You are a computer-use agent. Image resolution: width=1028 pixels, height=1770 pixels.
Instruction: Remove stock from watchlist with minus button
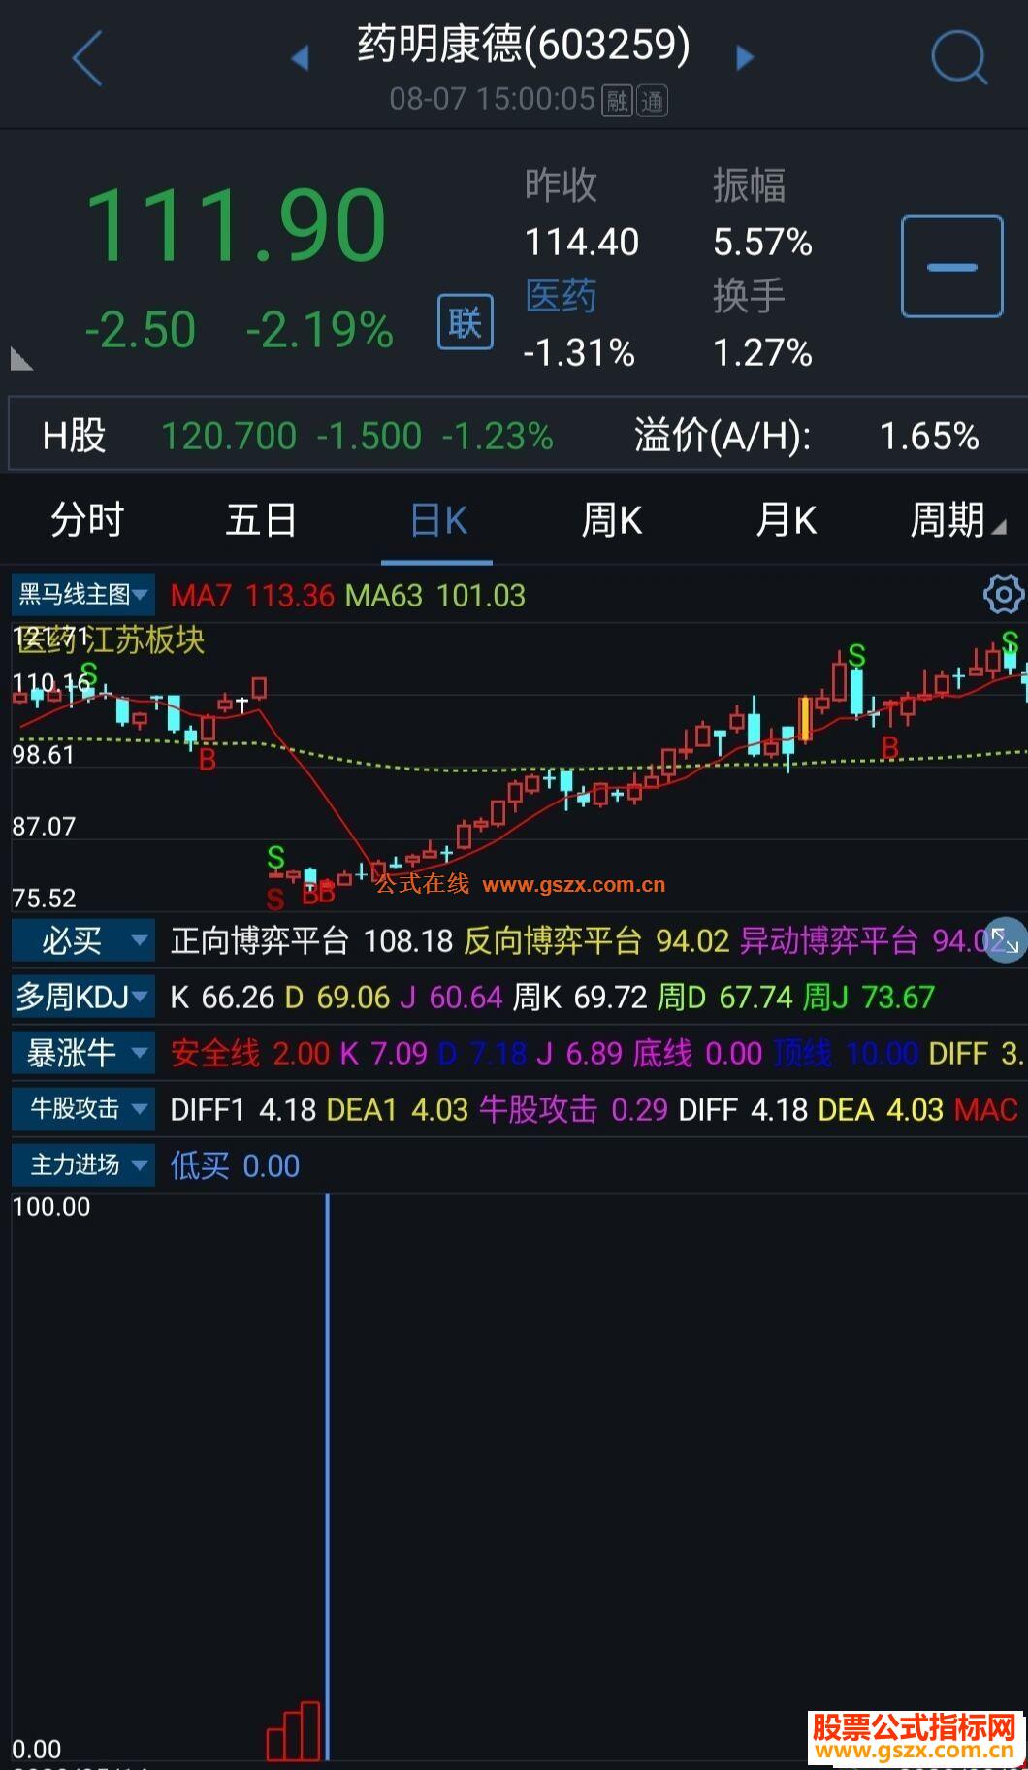pyautogui.click(x=952, y=267)
